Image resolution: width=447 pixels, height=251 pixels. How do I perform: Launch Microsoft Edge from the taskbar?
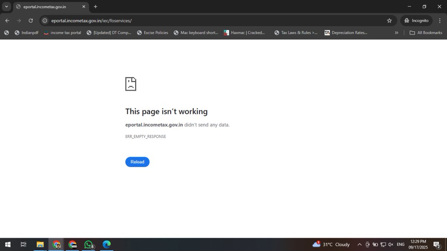click(106, 244)
